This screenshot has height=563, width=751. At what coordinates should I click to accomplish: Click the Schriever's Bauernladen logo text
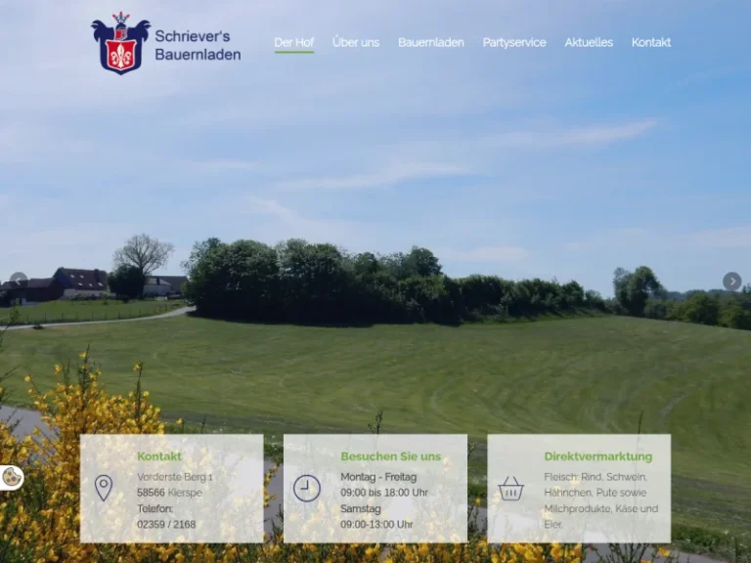pyautogui.click(x=198, y=45)
